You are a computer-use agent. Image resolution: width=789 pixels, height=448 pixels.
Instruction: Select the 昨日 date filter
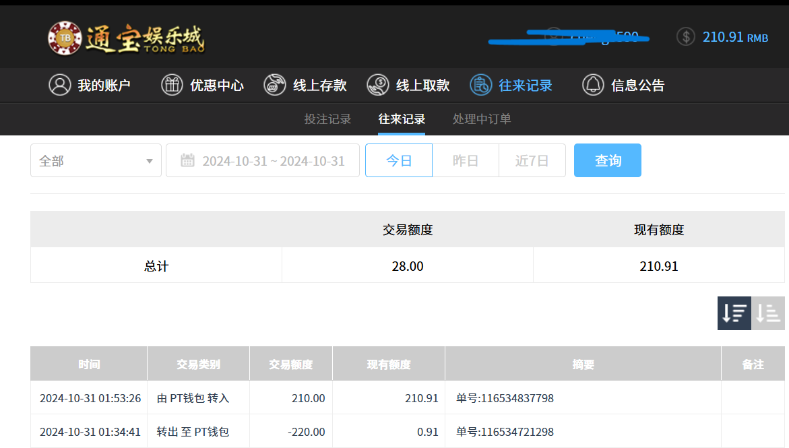(x=466, y=161)
